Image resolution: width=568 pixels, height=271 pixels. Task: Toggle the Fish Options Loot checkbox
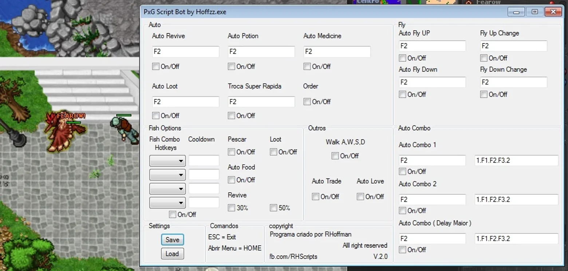[x=273, y=152]
